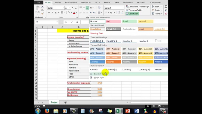Toggle Center horizontal alignment

click(84, 12)
